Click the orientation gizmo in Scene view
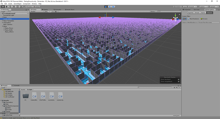The height and width of the screenshot is (119, 220). click(175, 18)
